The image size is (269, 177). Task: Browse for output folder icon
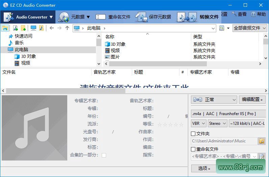262,141
